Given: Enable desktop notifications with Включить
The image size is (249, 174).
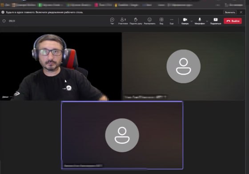Looking at the screenshot, I should [x=230, y=12].
